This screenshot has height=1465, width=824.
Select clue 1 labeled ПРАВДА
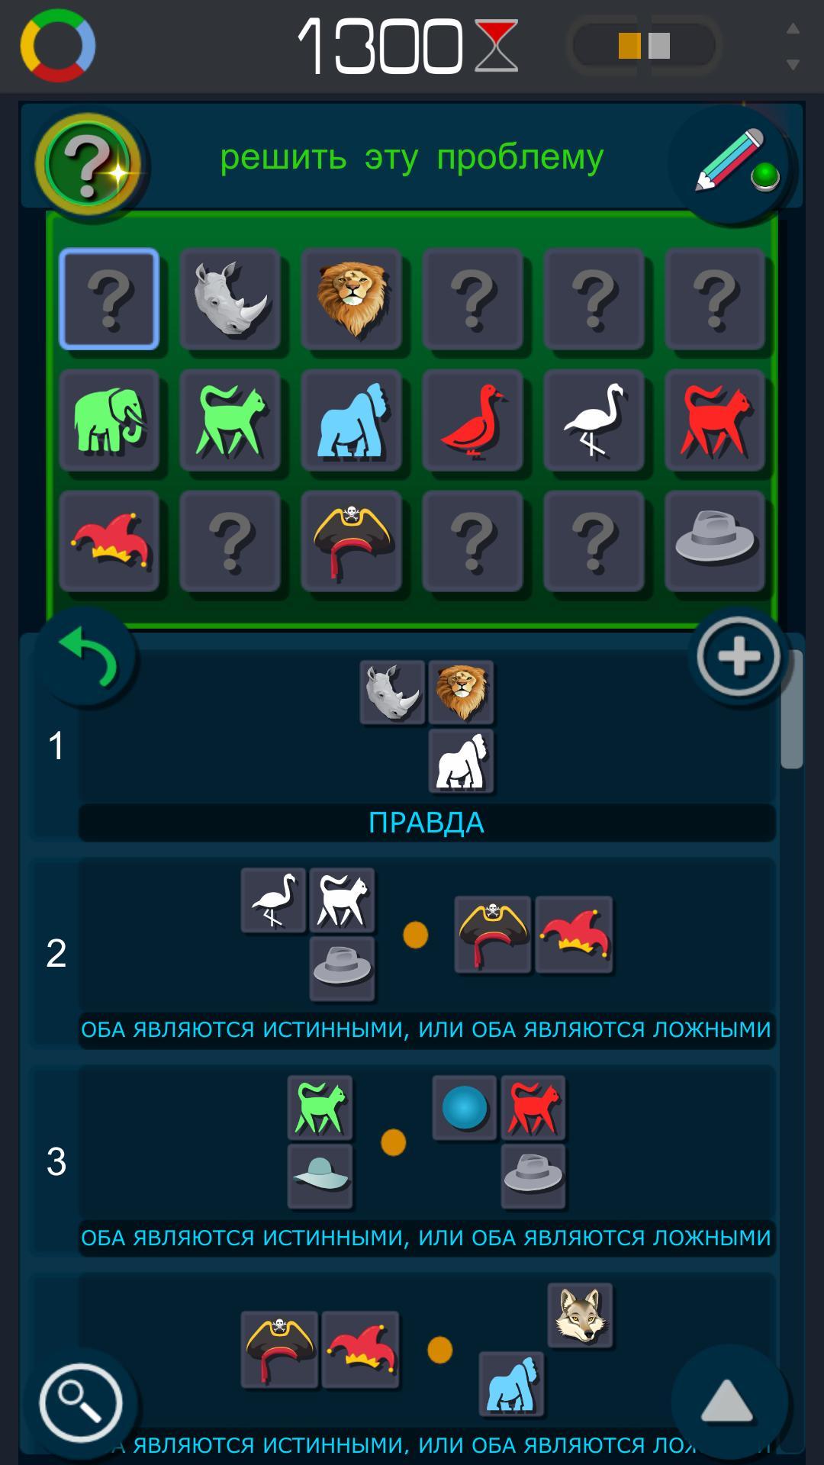coord(426,745)
